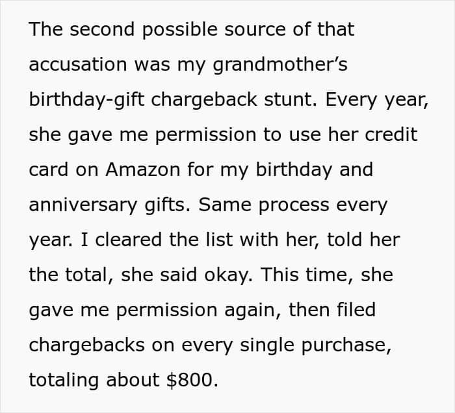The height and width of the screenshot is (413, 455).
Task: Click the word "accusation" in the text
Action: click(80, 65)
